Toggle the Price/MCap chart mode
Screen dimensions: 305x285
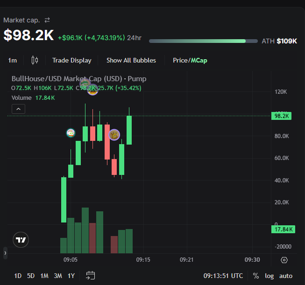pos(190,61)
